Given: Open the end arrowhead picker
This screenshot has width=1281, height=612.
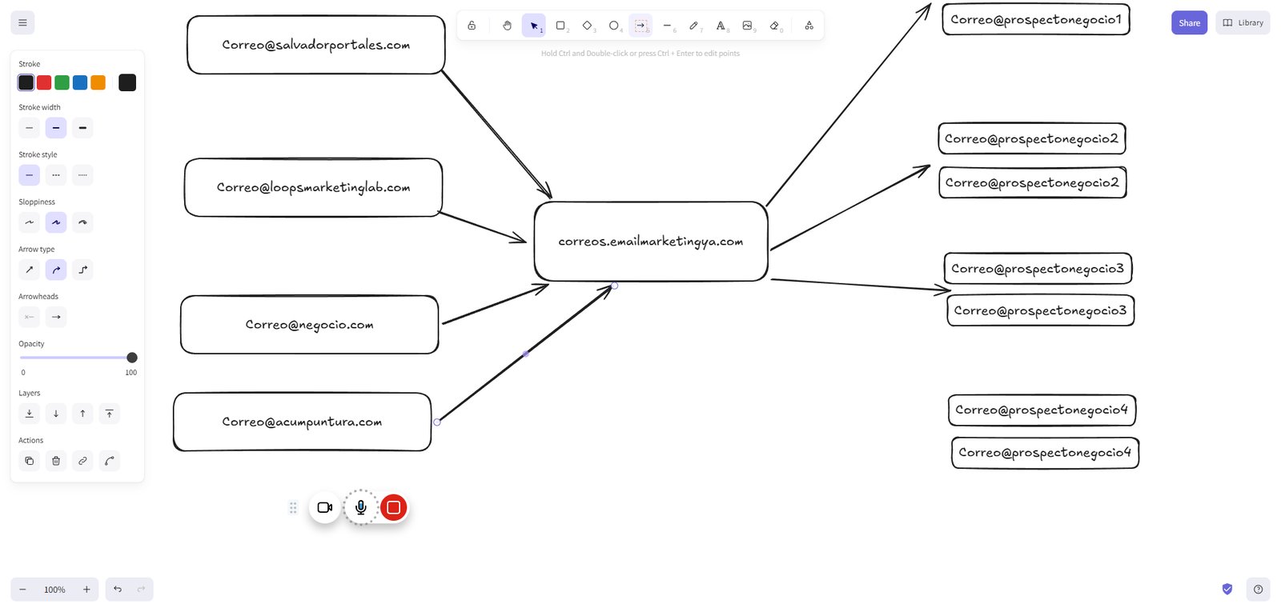Looking at the screenshot, I should 56,317.
